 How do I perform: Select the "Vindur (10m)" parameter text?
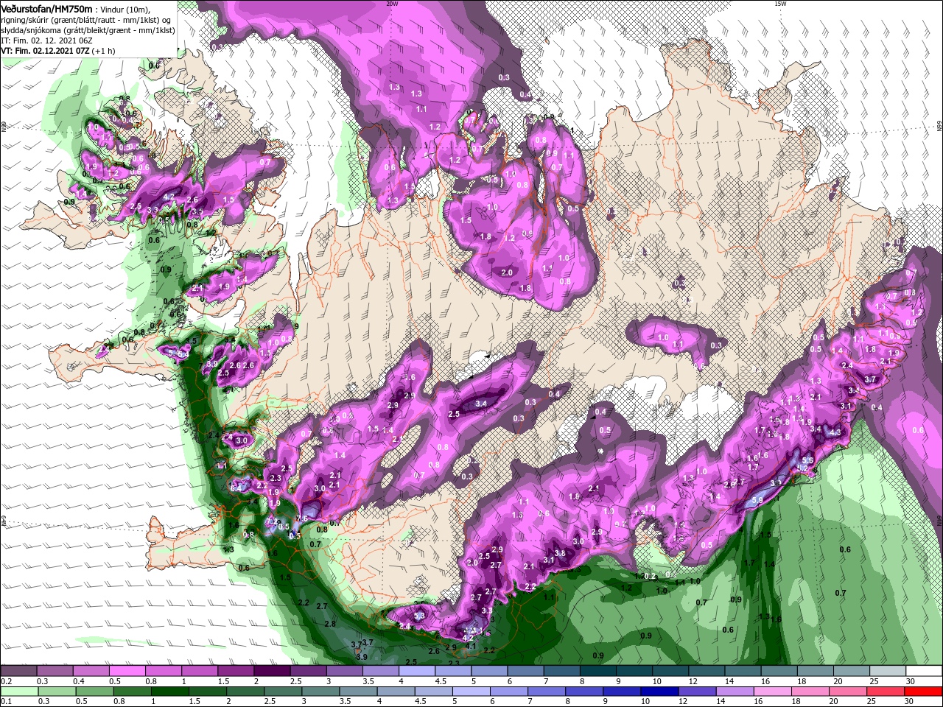tap(125, 10)
